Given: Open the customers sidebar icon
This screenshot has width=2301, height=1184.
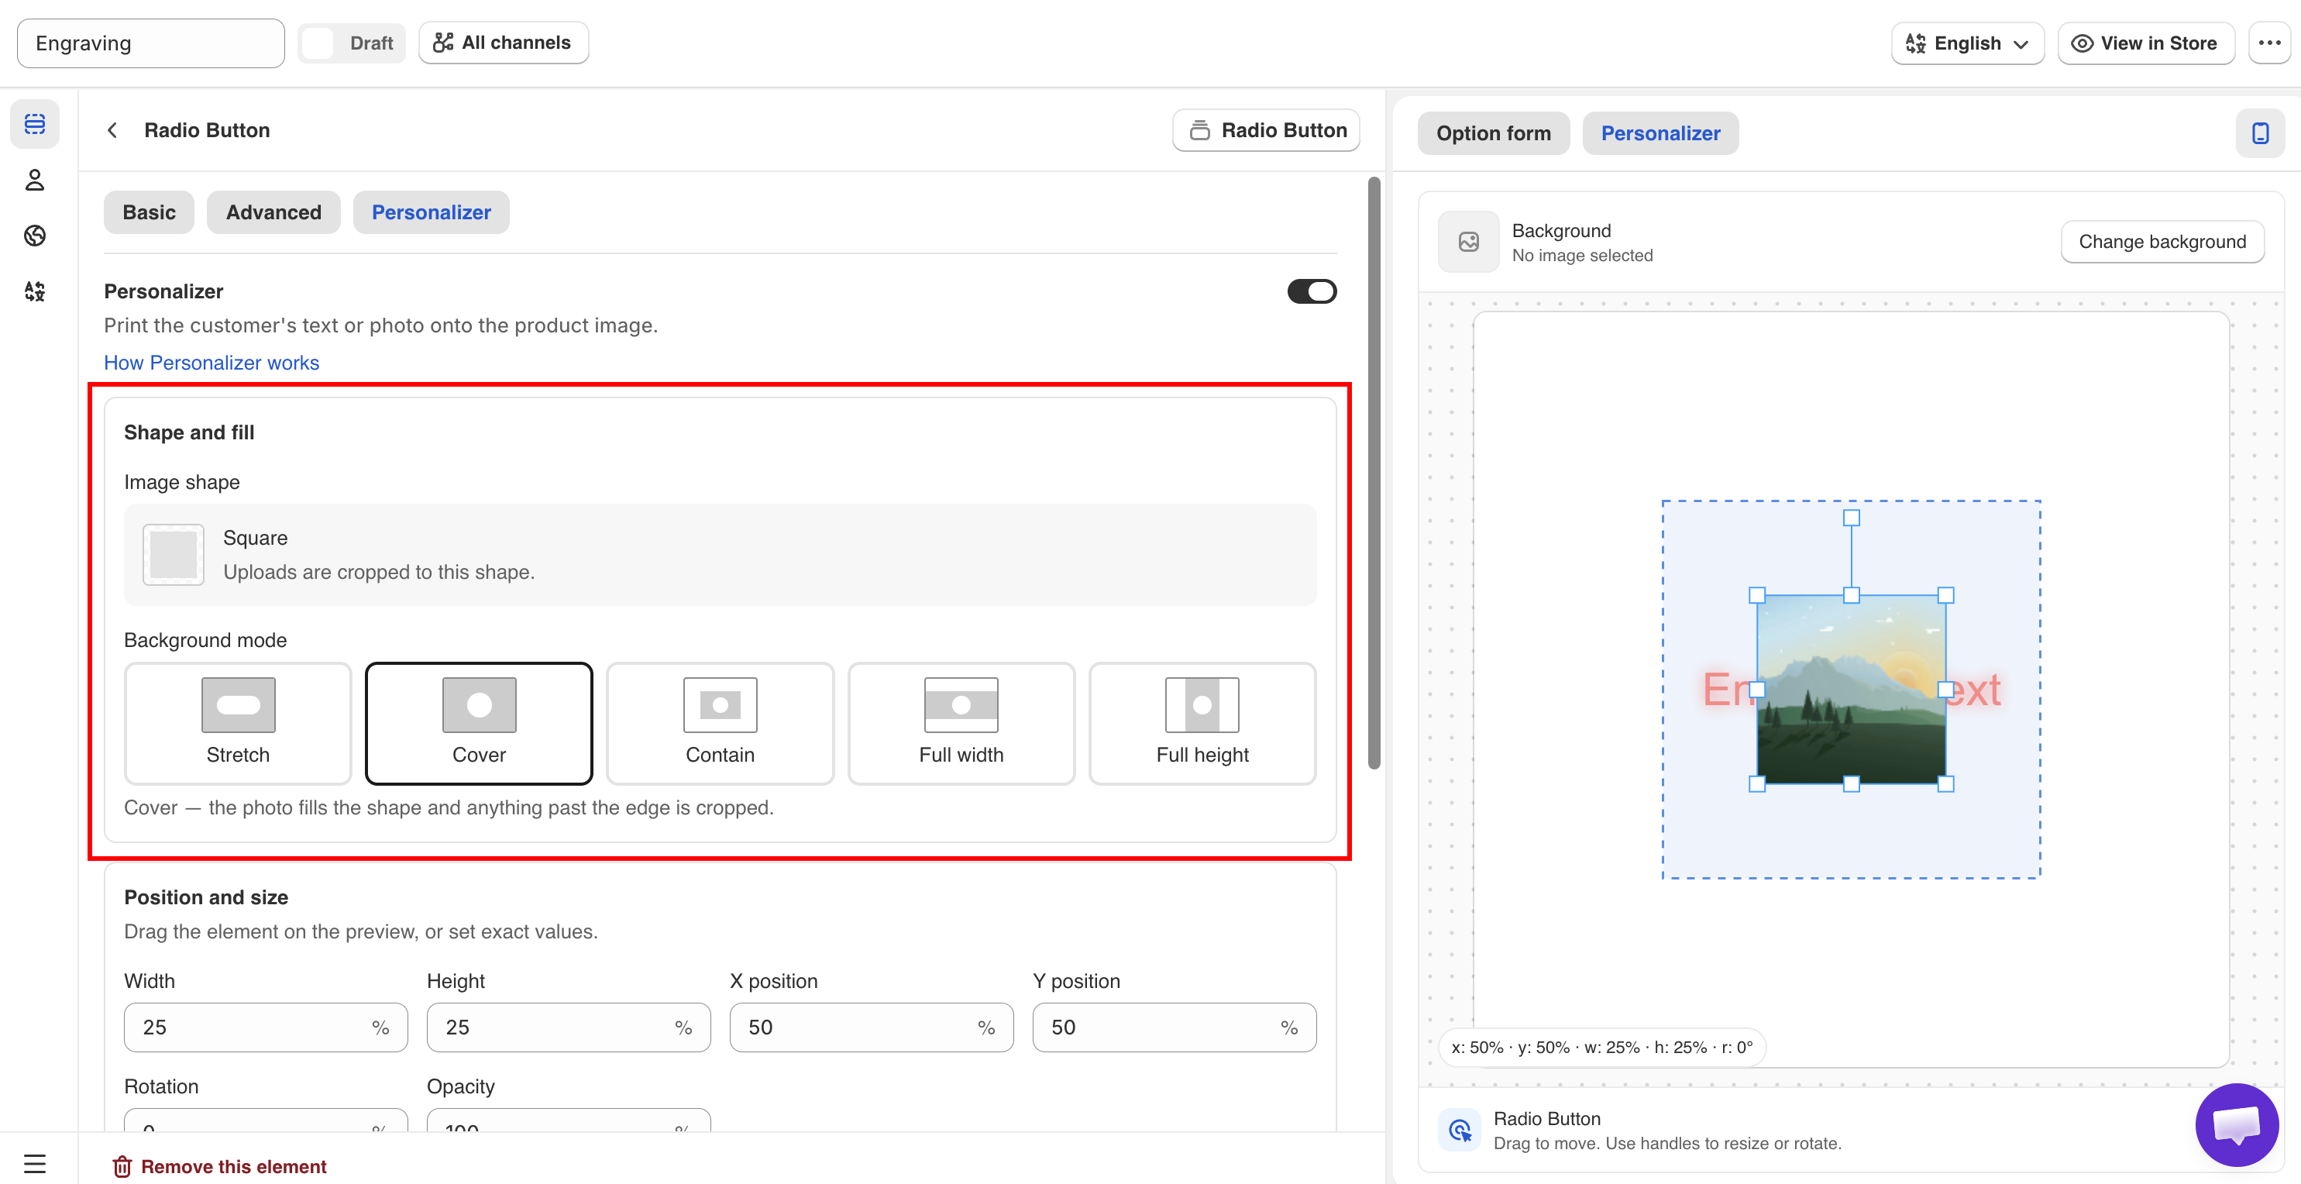Looking at the screenshot, I should coord(35,181).
